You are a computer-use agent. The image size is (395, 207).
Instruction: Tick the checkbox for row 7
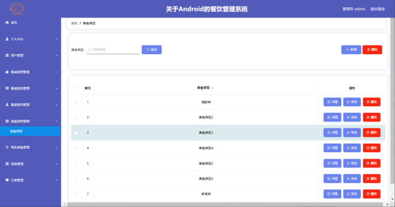pos(77,194)
